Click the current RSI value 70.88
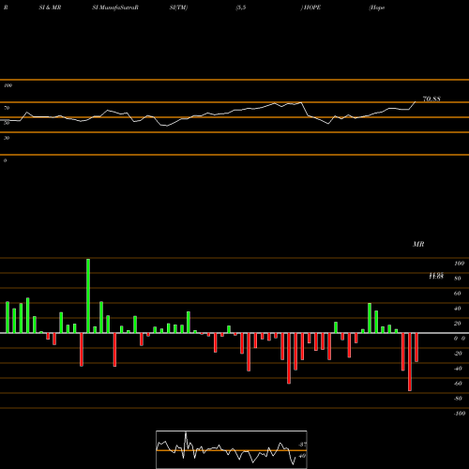The height and width of the screenshot is (469, 469). tap(431, 98)
